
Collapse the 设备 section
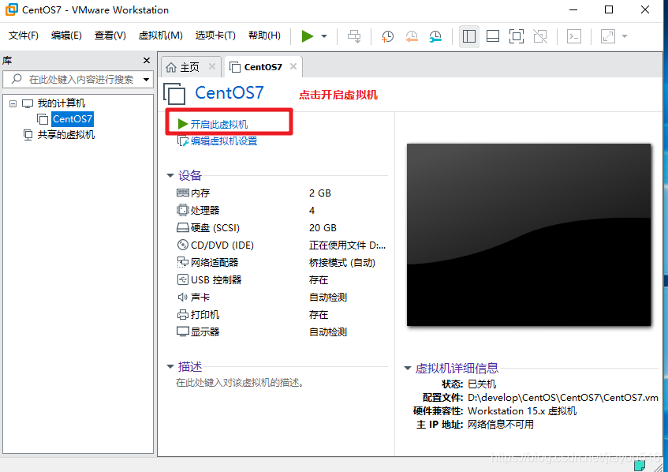point(170,176)
